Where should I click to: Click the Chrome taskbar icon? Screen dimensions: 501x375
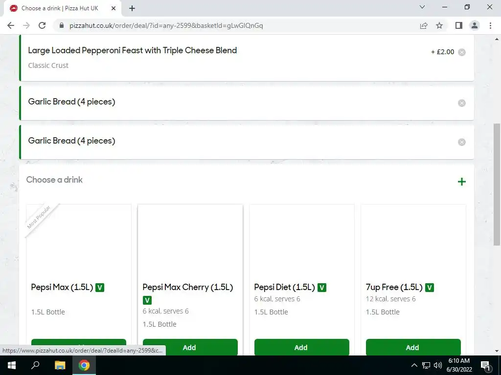(84, 365)
